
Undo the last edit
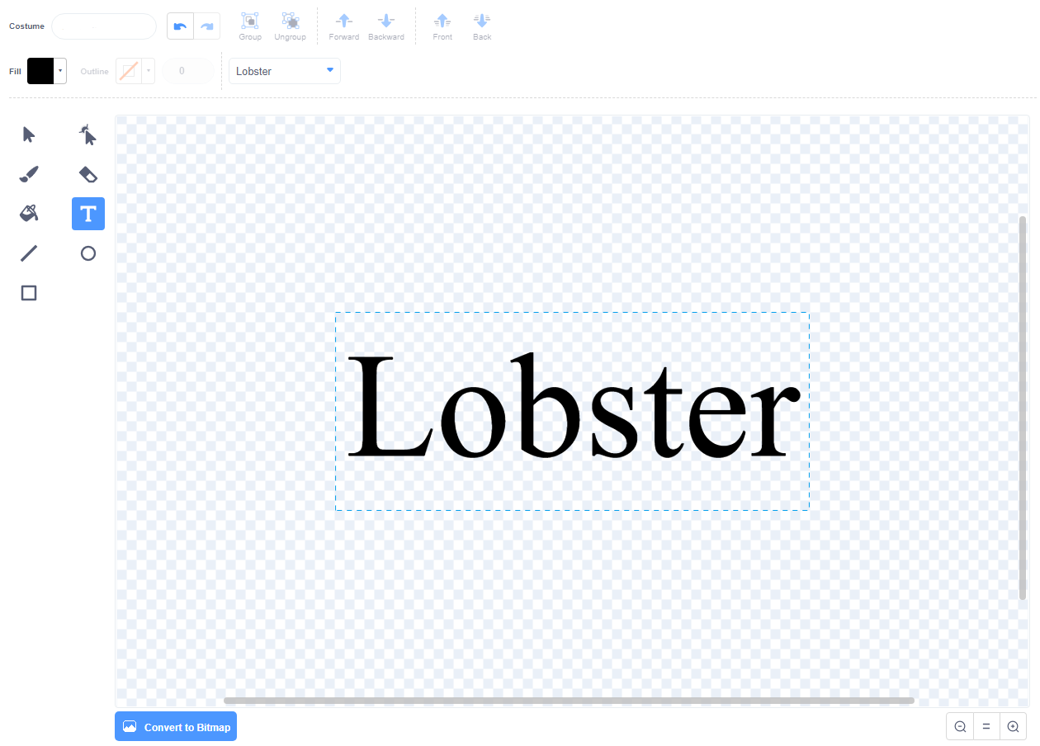180,26
